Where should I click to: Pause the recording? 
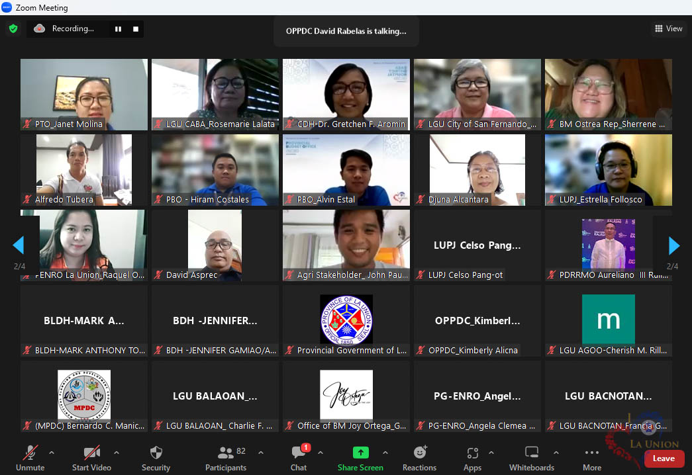point(119,29)
